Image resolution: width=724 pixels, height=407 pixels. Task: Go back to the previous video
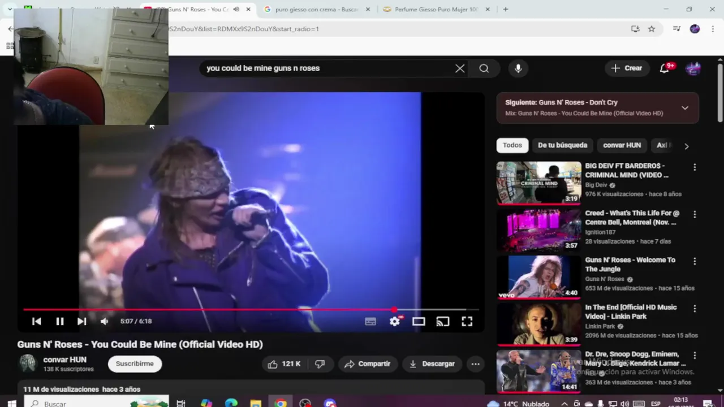(36, 321)
